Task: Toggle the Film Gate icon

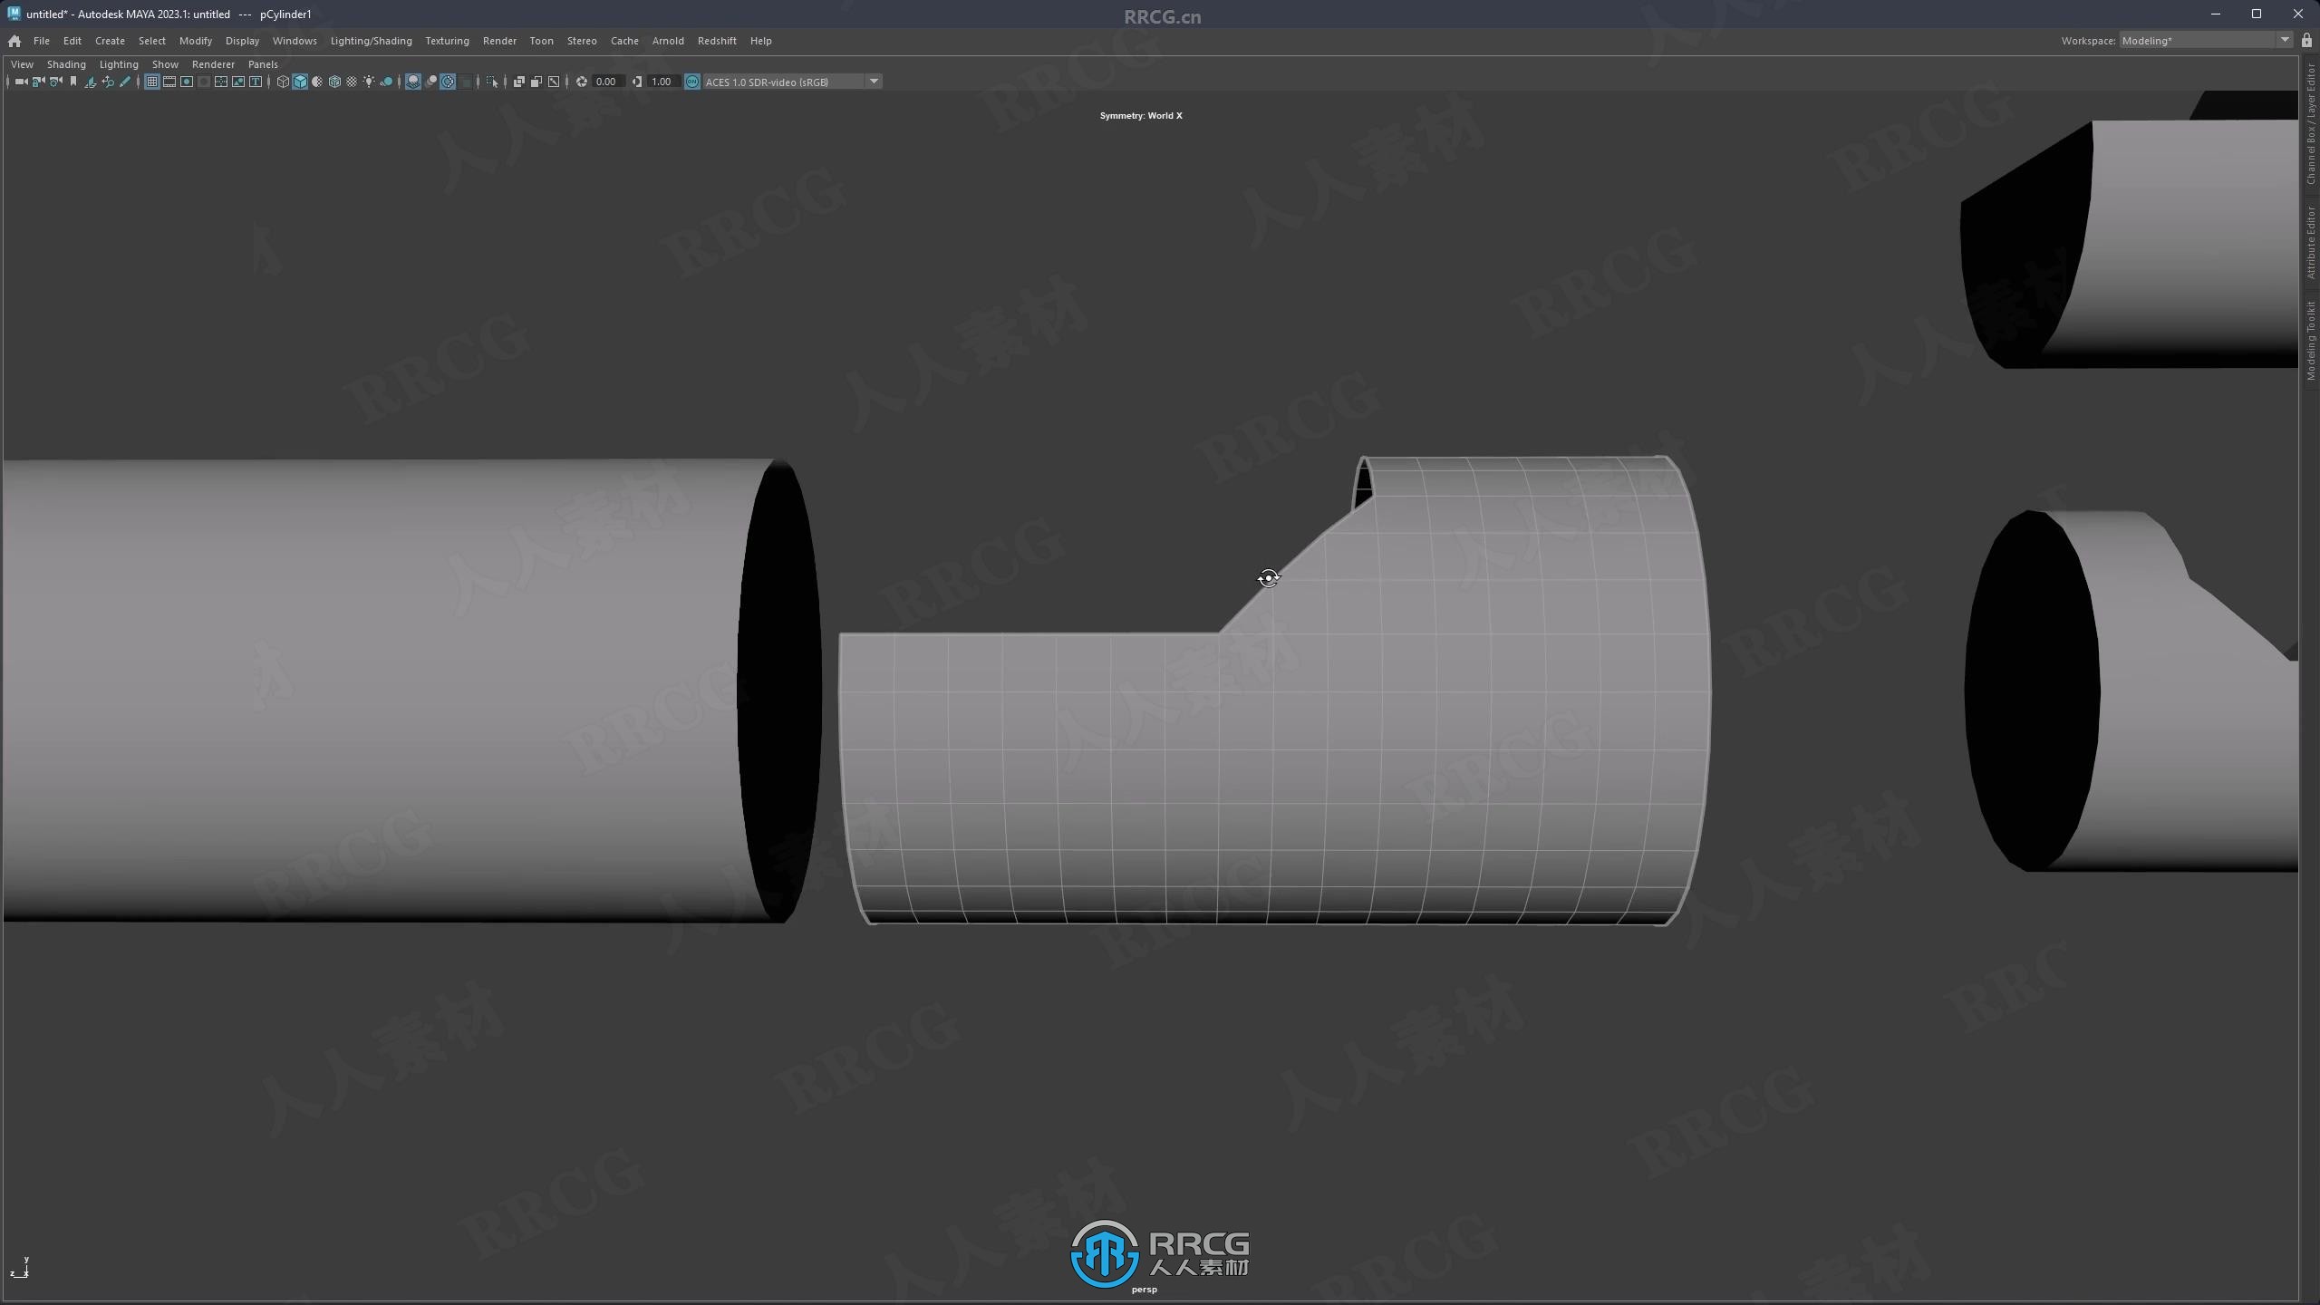Action: point(169,82)
